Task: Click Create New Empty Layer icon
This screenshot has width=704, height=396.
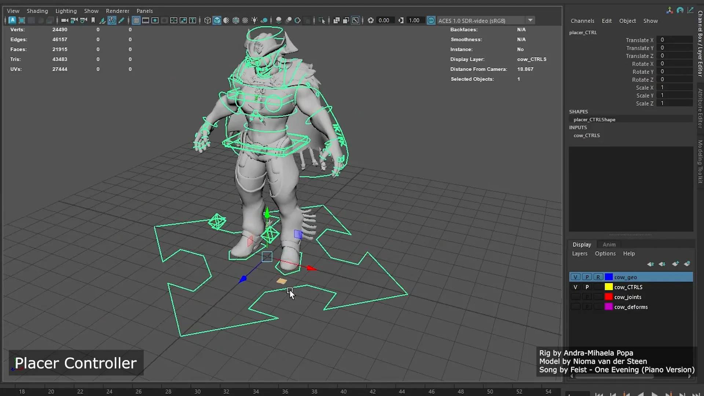Action: tap(675, 264)
